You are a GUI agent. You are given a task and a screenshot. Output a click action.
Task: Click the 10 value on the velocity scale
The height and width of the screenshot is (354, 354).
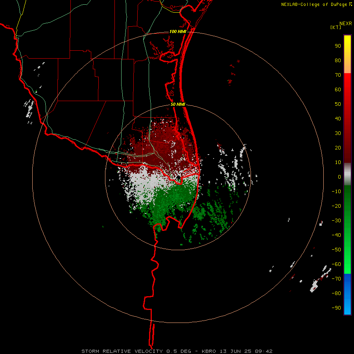pyautogui.click(x=338, y=162)
